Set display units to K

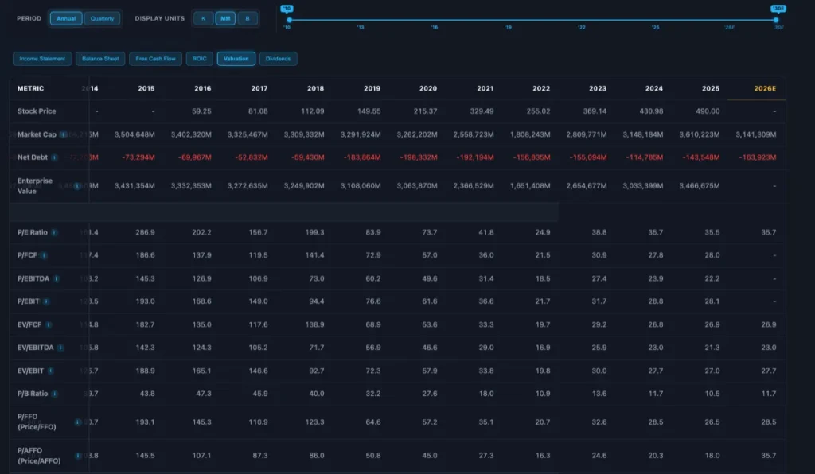(203, 19)
